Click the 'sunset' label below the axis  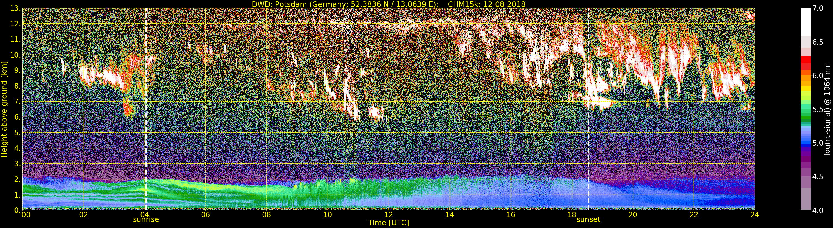[x=588, y=220]
